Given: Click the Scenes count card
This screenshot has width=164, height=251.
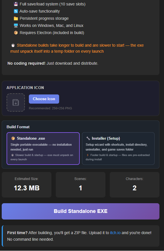Looking at the screenshot, I should pos(81,185).
